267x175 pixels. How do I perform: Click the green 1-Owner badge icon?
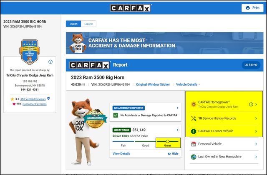pyautogui.click(x=194, y=131)
